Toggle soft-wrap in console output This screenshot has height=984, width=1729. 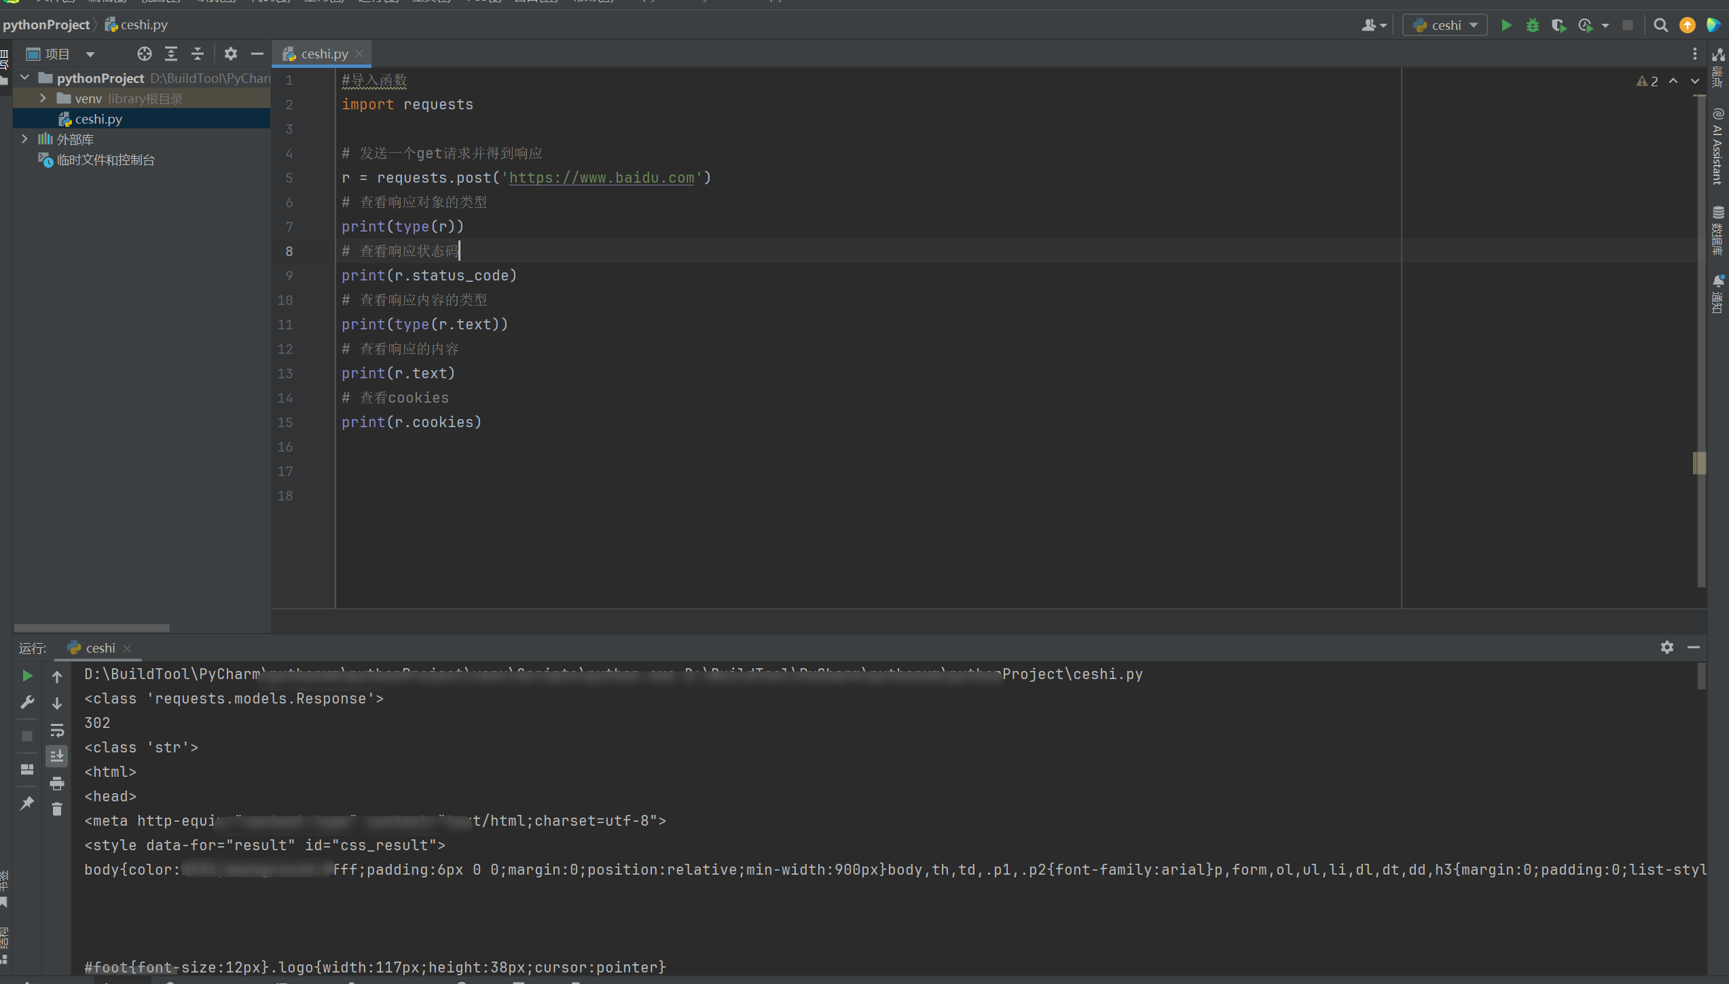tap(57, 730)
